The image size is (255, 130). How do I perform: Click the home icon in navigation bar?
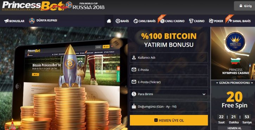(x=109, y=21)
